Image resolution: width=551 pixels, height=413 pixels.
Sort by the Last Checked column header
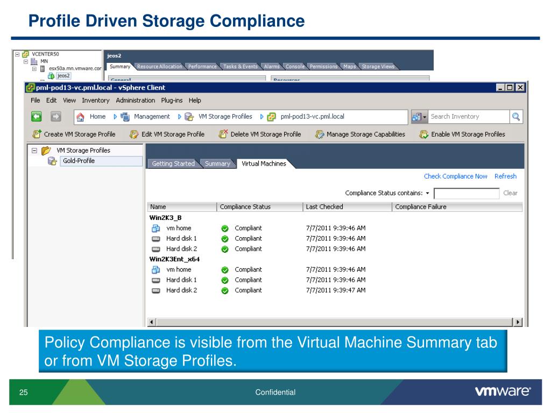[x=347, y=207]
